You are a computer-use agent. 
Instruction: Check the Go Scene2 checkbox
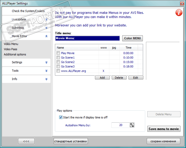pyautogui.click(x=58, y=62)
